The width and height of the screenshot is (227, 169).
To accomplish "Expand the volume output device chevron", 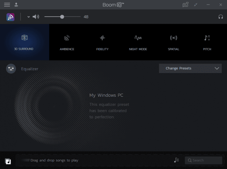I will pos(28,17).
